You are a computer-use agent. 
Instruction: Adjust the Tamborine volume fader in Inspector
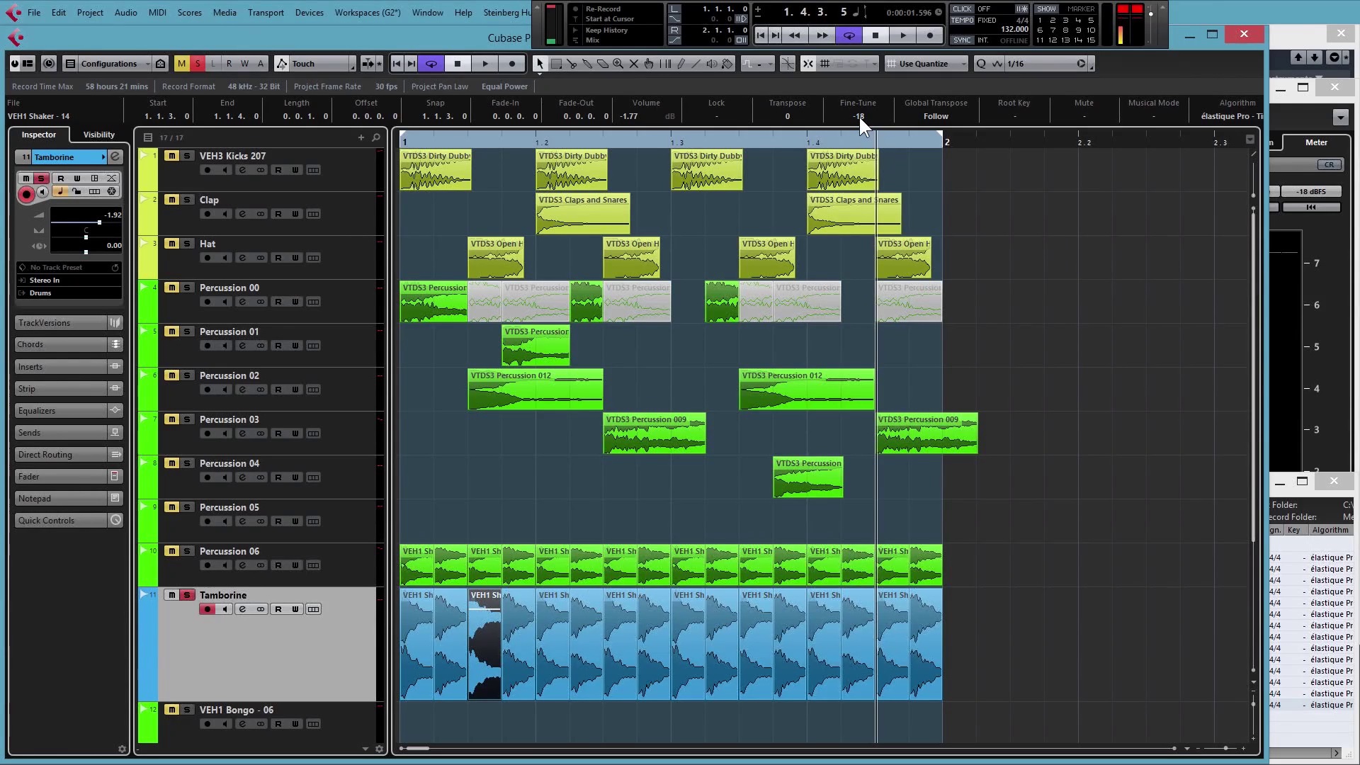tap(99, 222)
